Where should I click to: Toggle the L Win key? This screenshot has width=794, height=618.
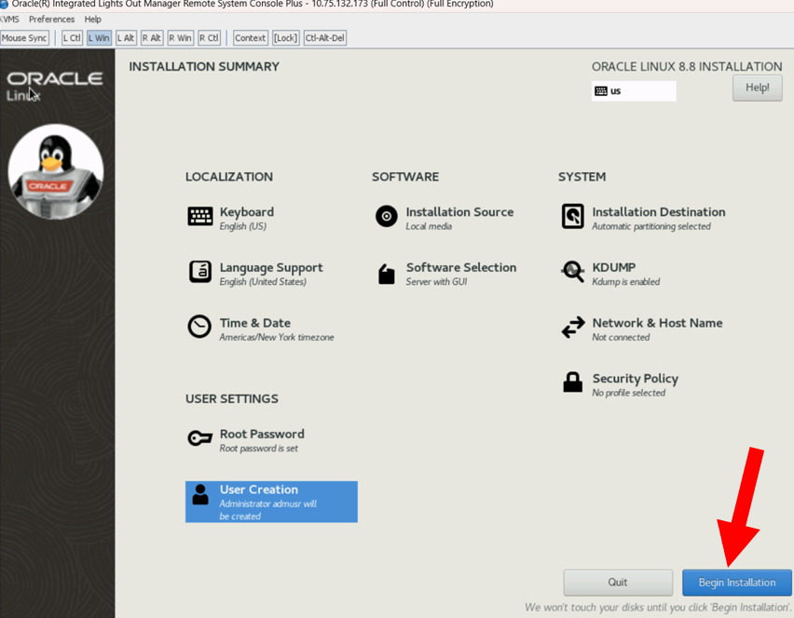(x=99, y=38)
